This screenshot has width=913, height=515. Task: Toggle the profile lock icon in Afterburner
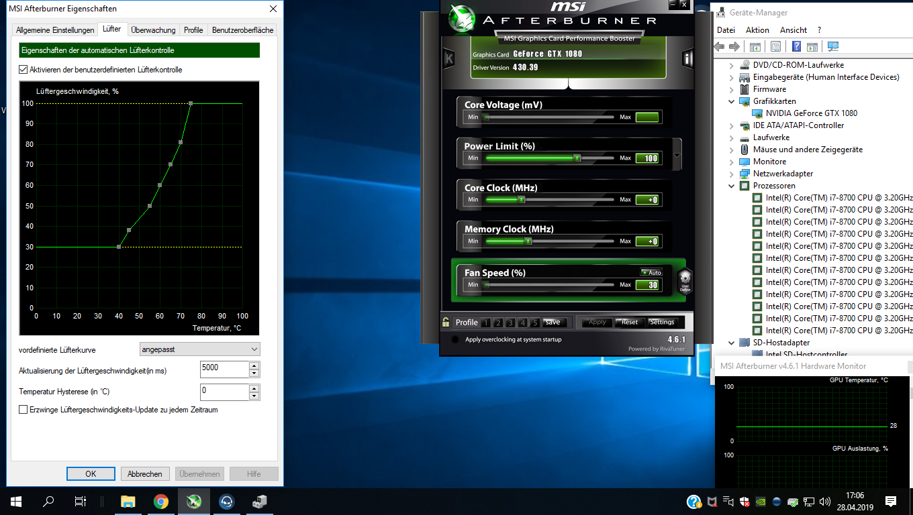[446, 323]
